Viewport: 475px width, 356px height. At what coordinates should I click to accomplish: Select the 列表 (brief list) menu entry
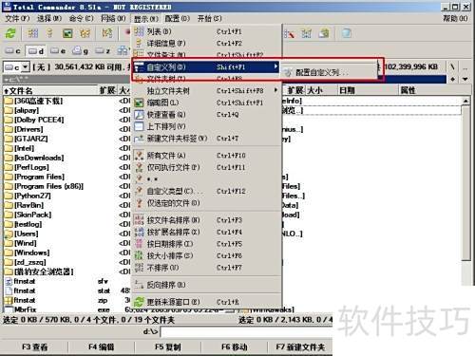tap(206, 31)
